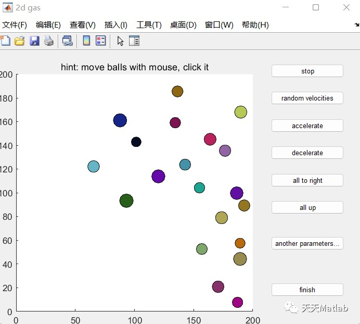This screenshot has width=360, height=324.
Task: Open the Property Inspector icon
Action: pyautogui.click(x=134, y=41)
